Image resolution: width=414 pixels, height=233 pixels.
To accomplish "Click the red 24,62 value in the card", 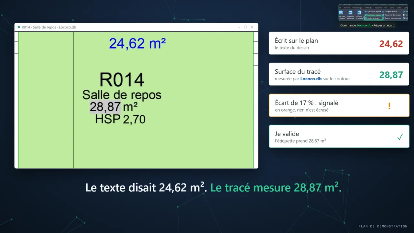I will 391,44.
